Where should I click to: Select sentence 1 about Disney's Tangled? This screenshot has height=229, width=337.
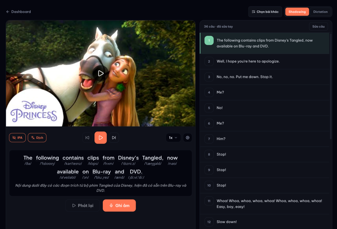click(x=265, y=43)
